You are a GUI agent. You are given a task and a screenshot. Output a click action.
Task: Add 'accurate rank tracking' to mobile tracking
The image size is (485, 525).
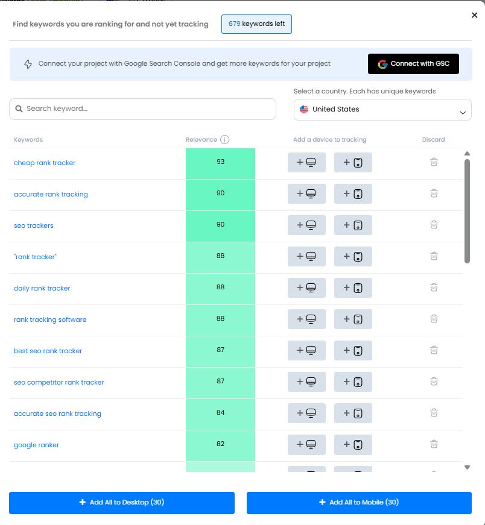pos(353,193)
